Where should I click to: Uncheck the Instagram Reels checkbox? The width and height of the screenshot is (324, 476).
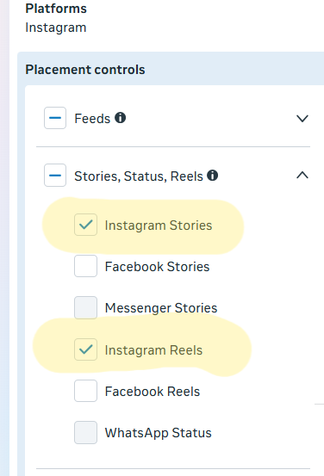(85, 349)
